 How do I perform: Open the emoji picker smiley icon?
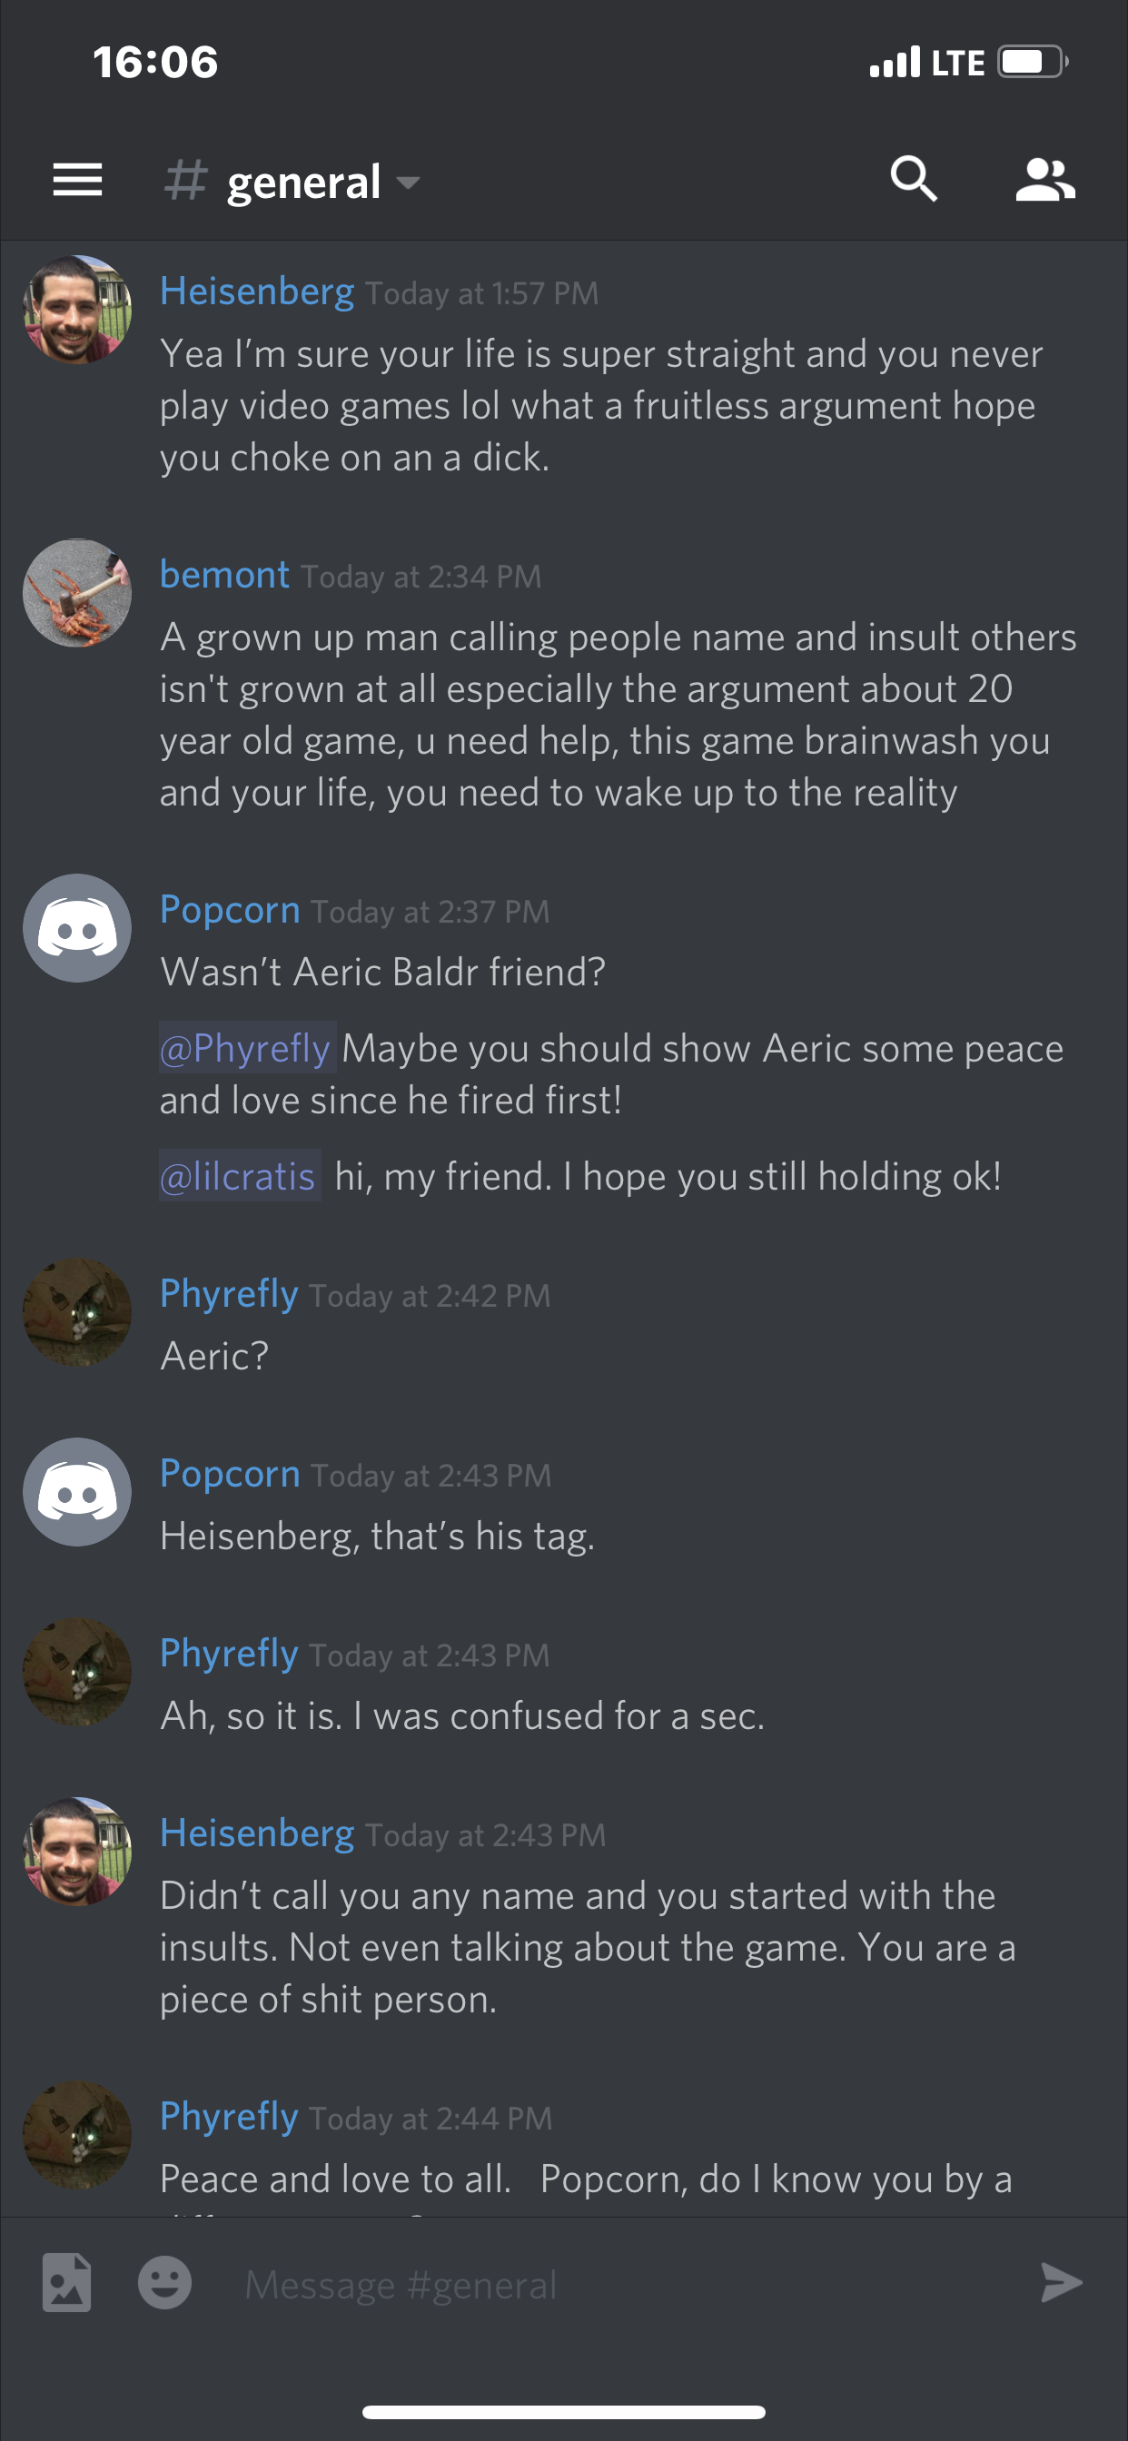point(165,2283)
